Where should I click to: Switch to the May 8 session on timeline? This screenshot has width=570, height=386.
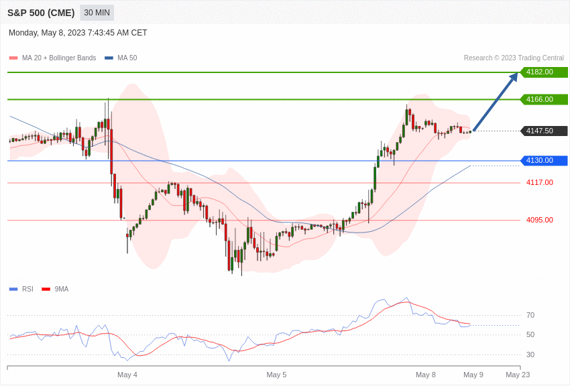point(426,375)
